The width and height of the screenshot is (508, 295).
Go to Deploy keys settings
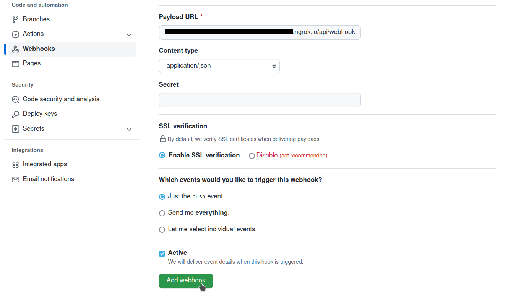point(40,113)
